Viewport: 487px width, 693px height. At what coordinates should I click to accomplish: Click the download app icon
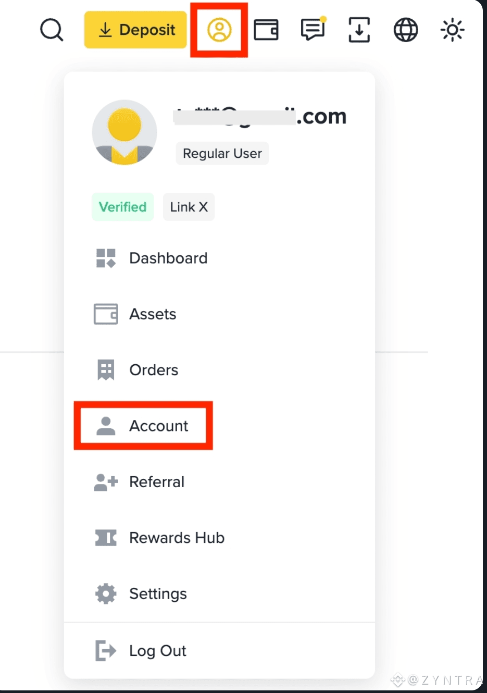pos(359,30)
